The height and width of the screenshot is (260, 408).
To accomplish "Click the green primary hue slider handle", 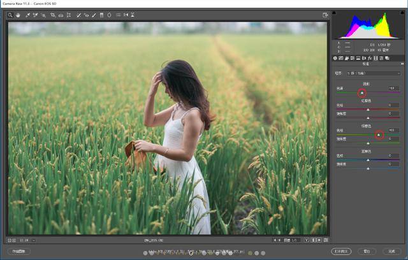I will [x=379, y=135].
